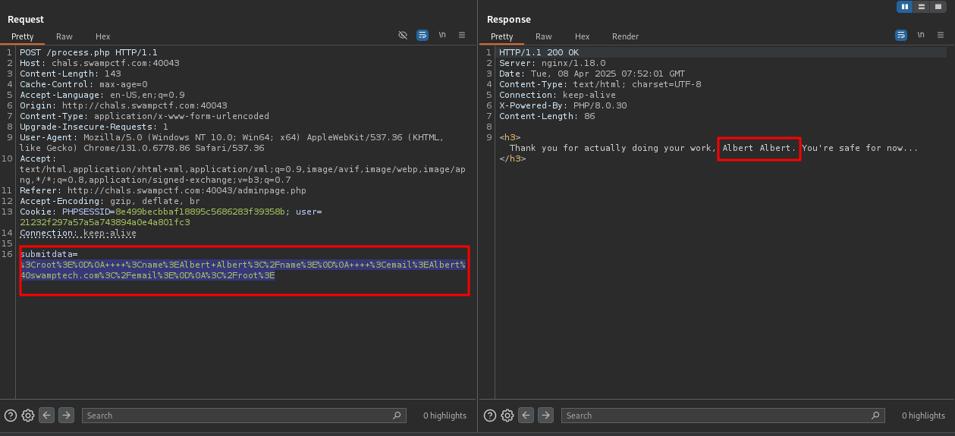The image size is (955, 436).
Task: Toggle the \n non-printable characters in Request
Action: (442, 35)
